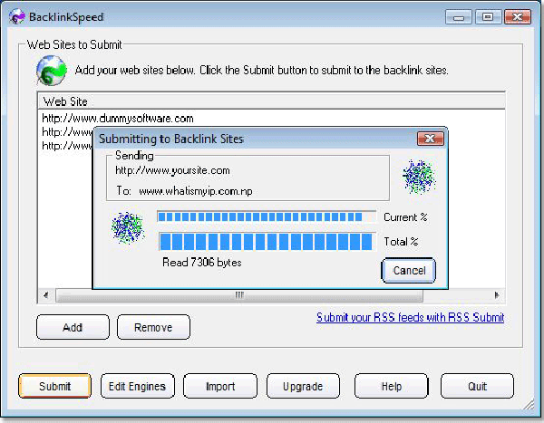Image resolution: width=544 pixels, height=423 pixels.
Task: Click the globe icon beside the instructions
Action: pos(52,71)
